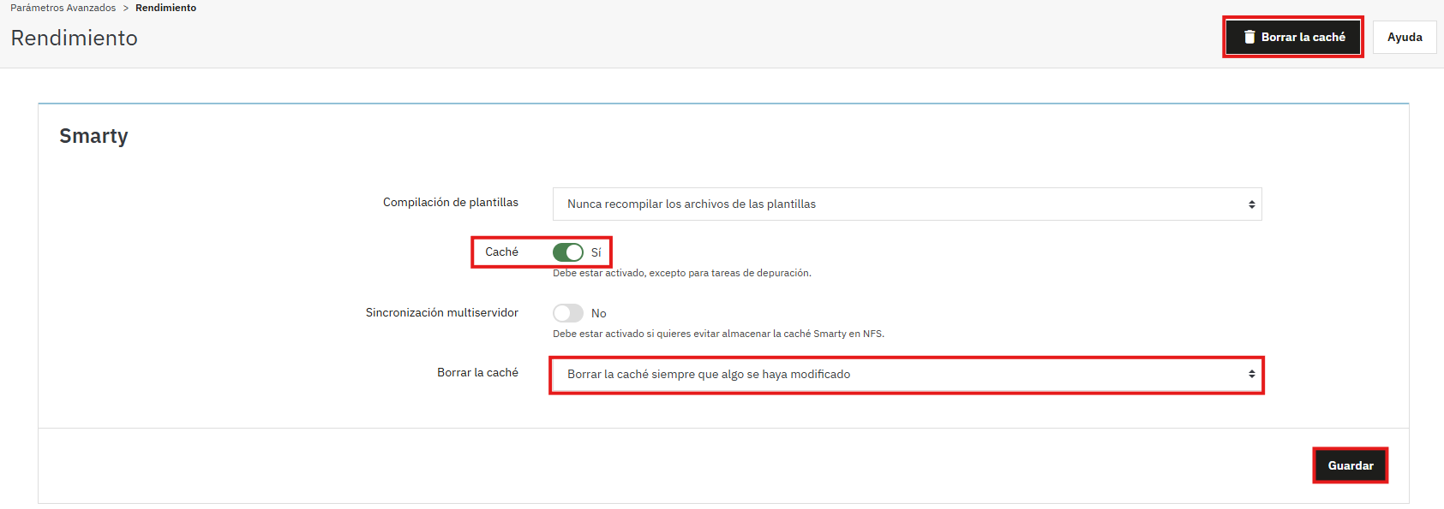Save settings with the Guardar button
The width and height of the screenshot is (1444, 509).
[x=1350, y=465]
